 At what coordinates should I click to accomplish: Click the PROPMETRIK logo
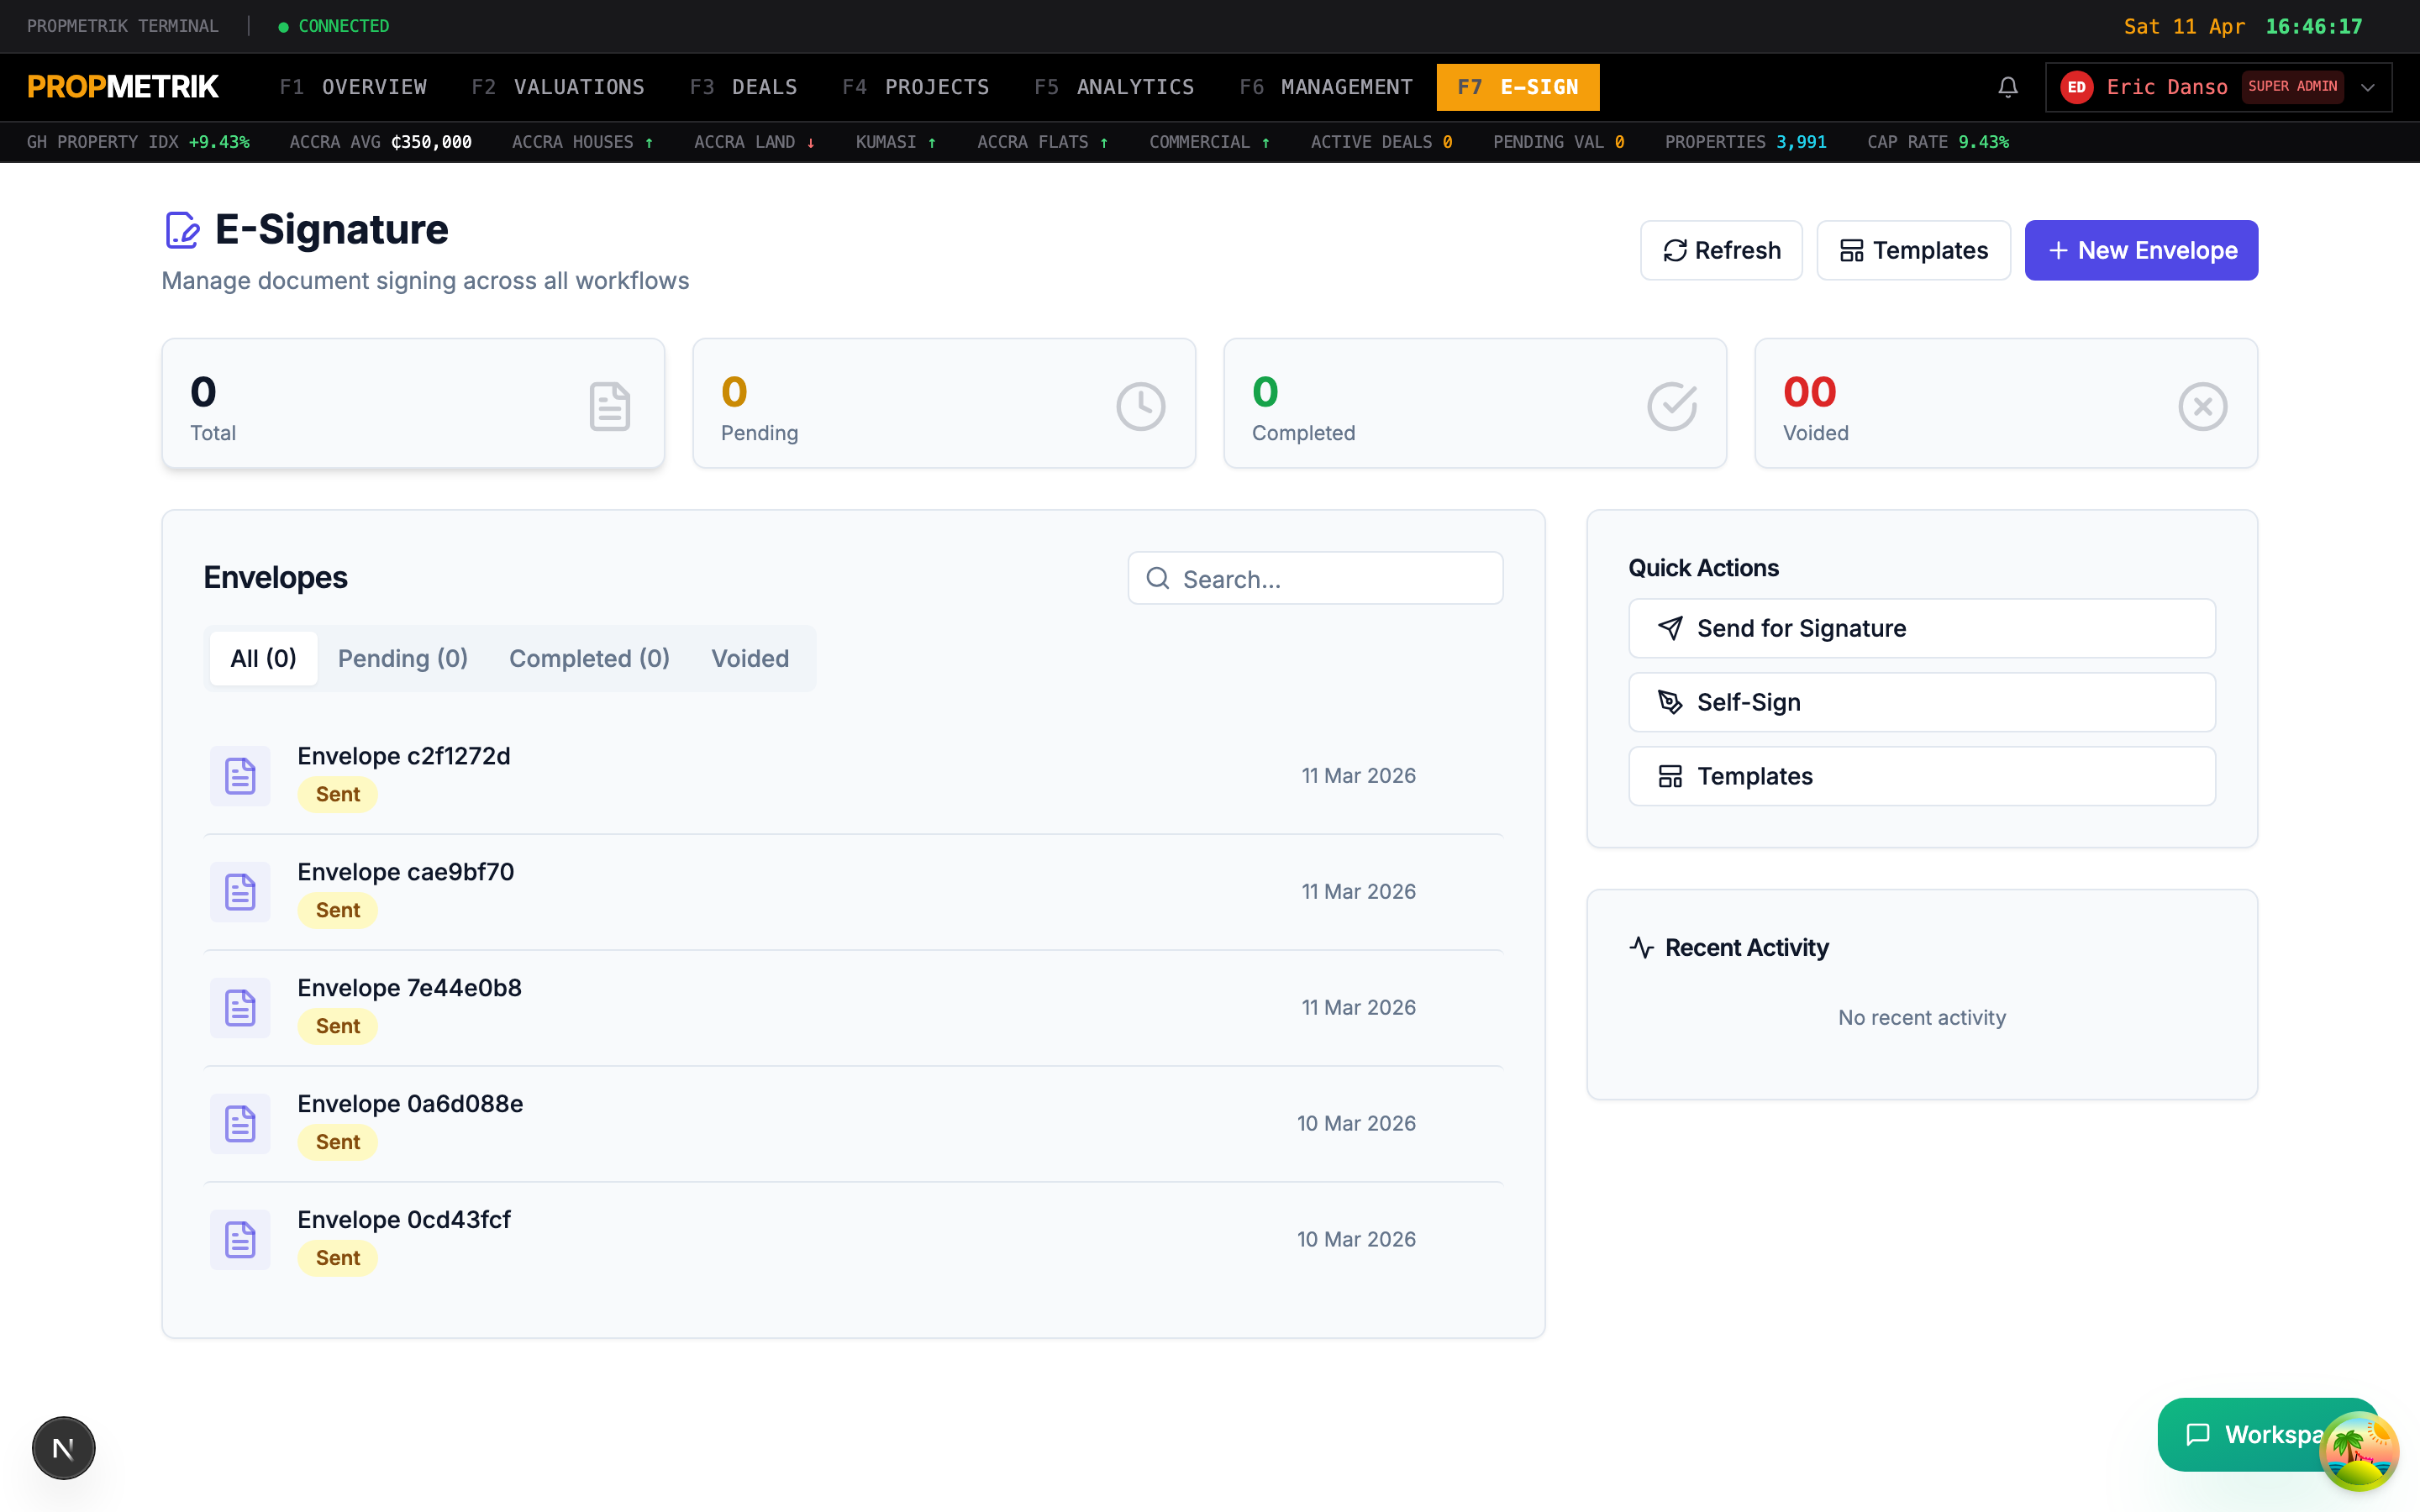click(123, 87)
